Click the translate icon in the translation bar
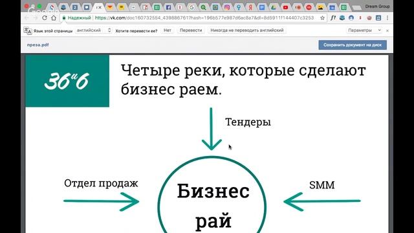The image size is (414, 233). [x=27, y=30]
